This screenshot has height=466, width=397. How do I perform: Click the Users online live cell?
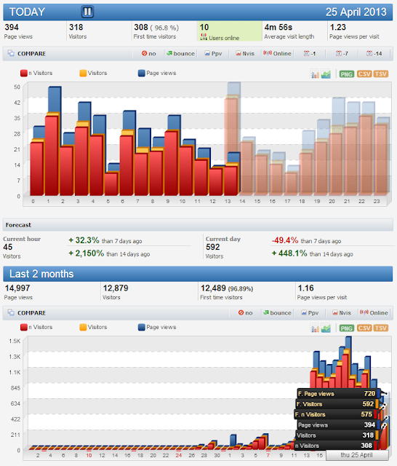click(230, 31)
